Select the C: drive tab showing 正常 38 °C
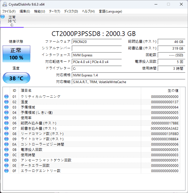Image resolution: width=188 pixels, height=193 pixels. [12, 21]
